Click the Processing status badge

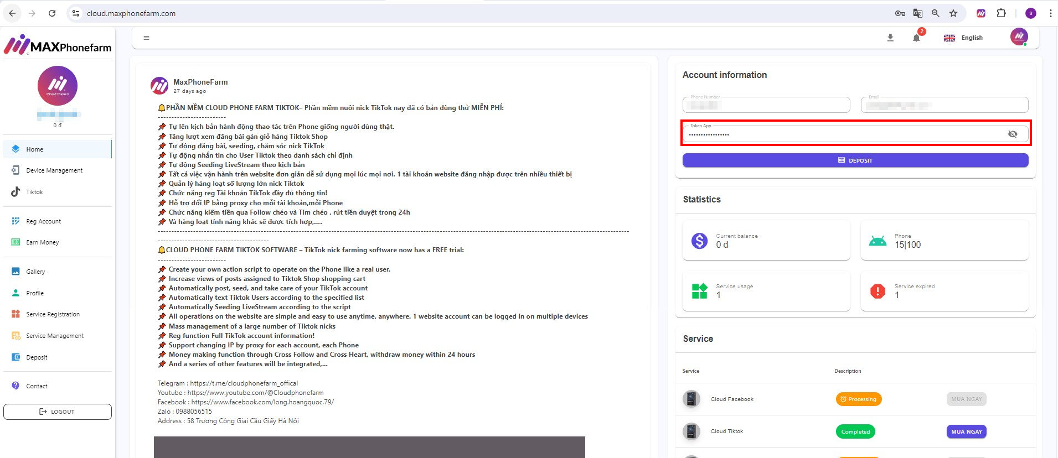point(859,399)
